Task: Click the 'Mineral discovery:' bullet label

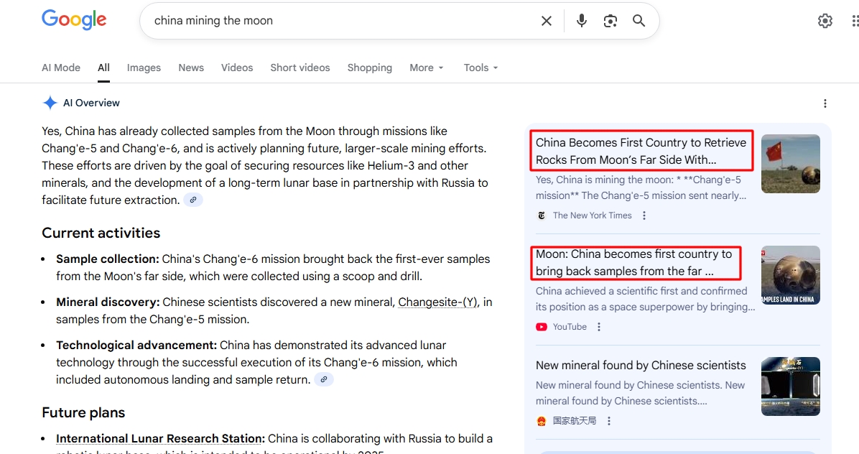Action: click(108, 302)
